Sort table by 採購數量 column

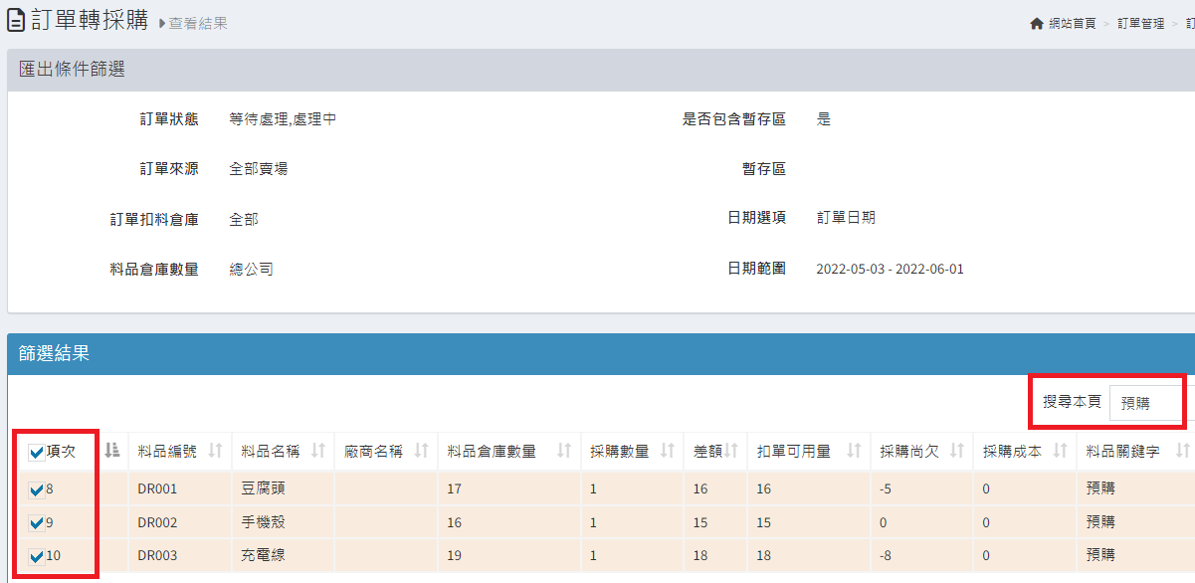coord(667,451)
